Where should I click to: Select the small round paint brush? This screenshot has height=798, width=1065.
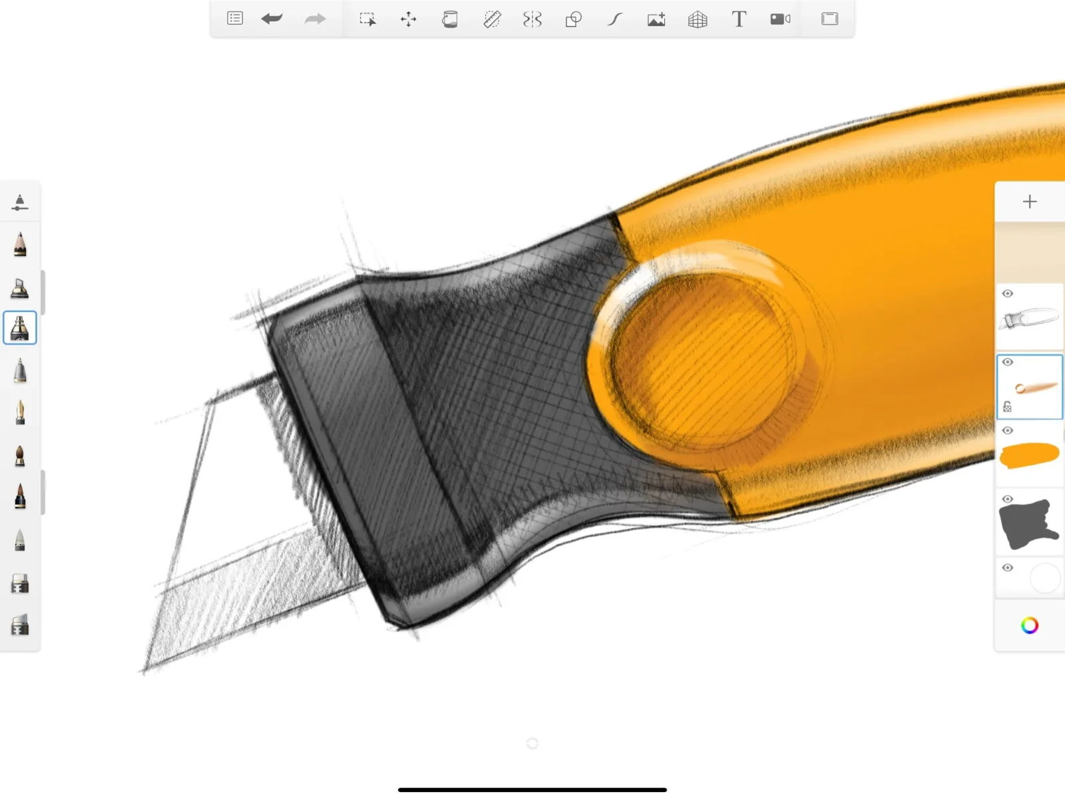[20, 455]
